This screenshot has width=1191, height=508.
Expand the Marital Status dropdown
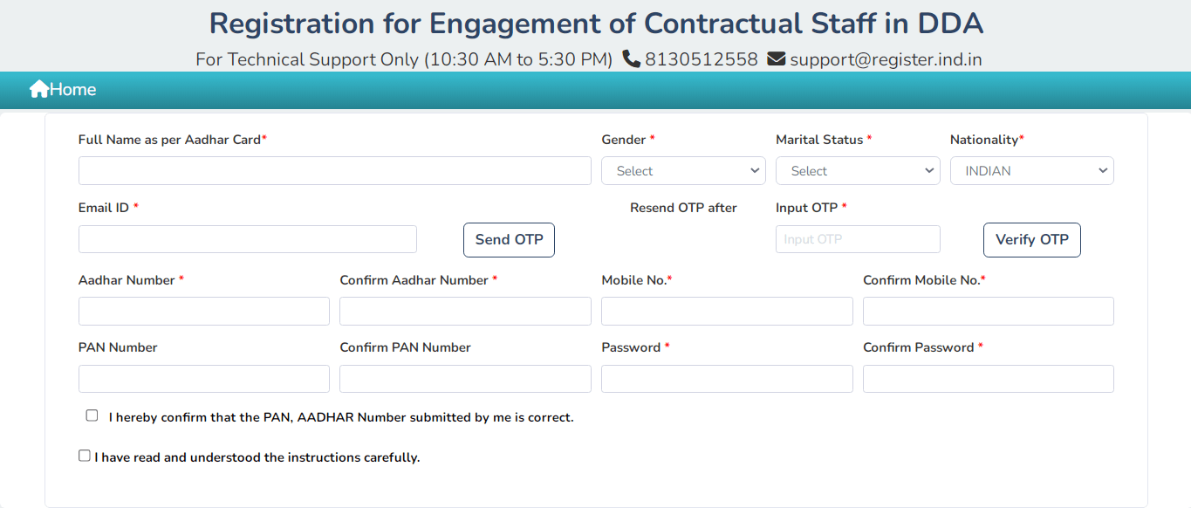coord(858,171)
